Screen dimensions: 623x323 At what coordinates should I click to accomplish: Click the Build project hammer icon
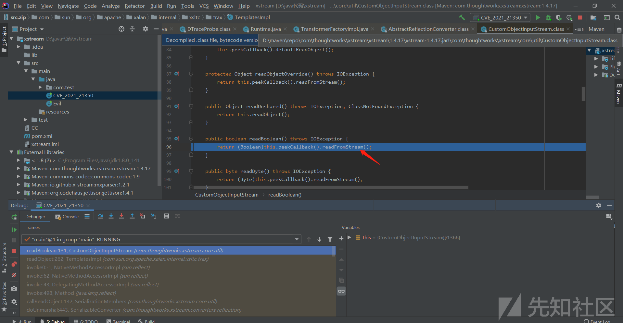tap(462, 18)
